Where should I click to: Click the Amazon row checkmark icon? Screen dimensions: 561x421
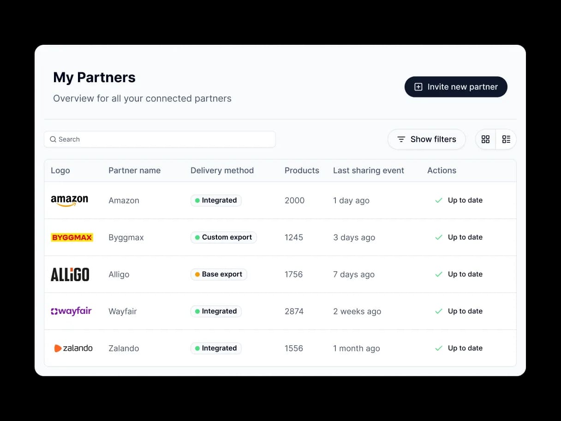point(439,200)
